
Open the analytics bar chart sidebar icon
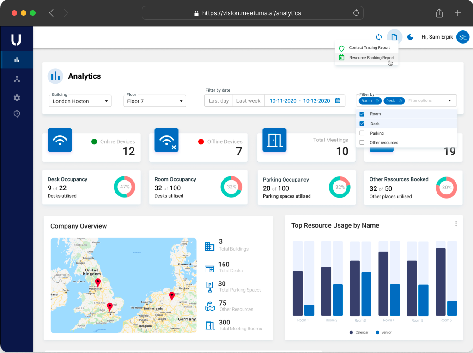coord(17,59)
